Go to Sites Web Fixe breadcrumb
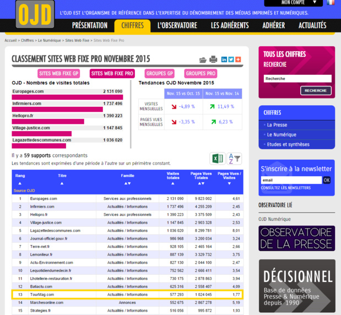The height and width of the screenshot is (315, 341). click(x=77, y=40)
